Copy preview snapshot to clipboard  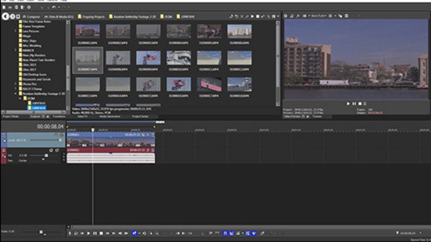340,16
